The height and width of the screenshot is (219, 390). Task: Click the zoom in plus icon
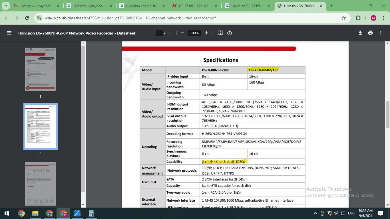[206, 33]
